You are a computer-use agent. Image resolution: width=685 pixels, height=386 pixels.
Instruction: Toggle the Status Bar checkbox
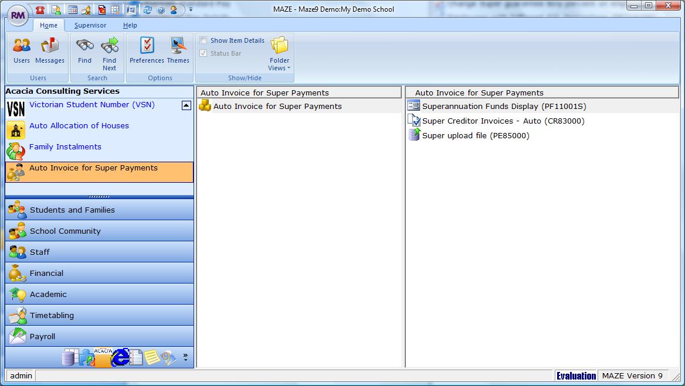pos(204,53)
